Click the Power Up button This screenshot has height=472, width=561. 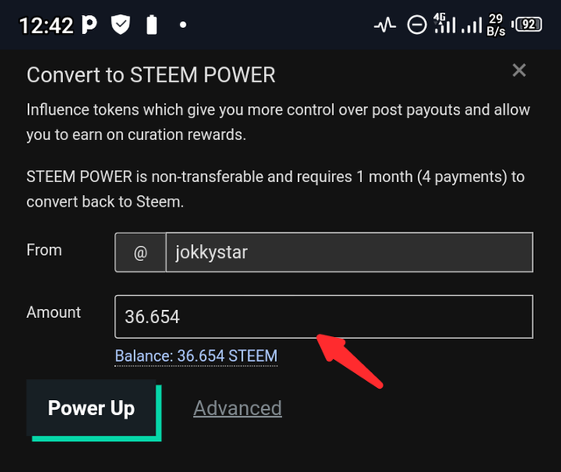pyautogui.click(x=92, y=408)
